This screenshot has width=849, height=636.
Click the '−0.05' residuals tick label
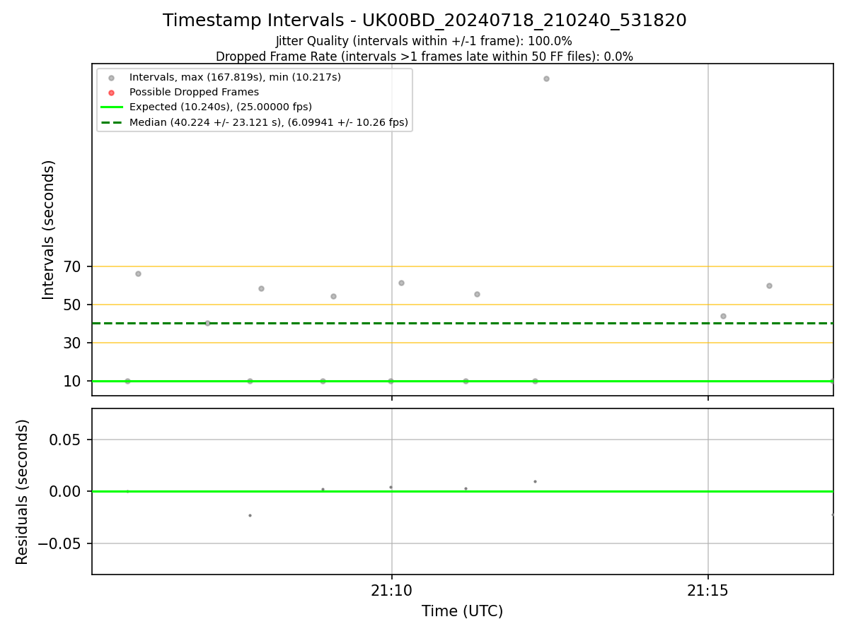tap(60, 543)
